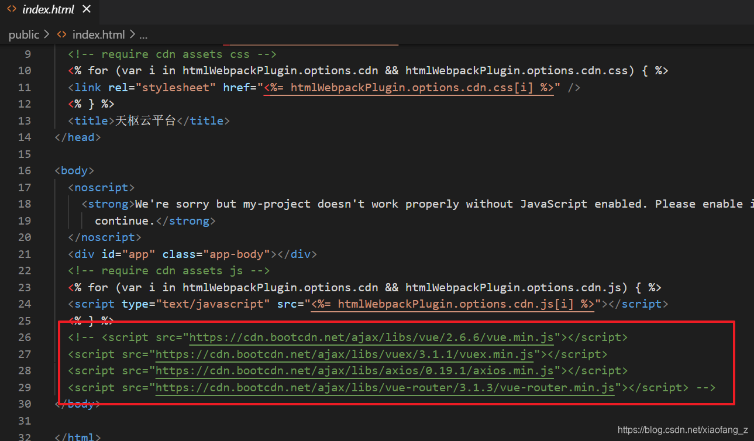Open the index.html breadcrumb item

[x=98, y=35]
